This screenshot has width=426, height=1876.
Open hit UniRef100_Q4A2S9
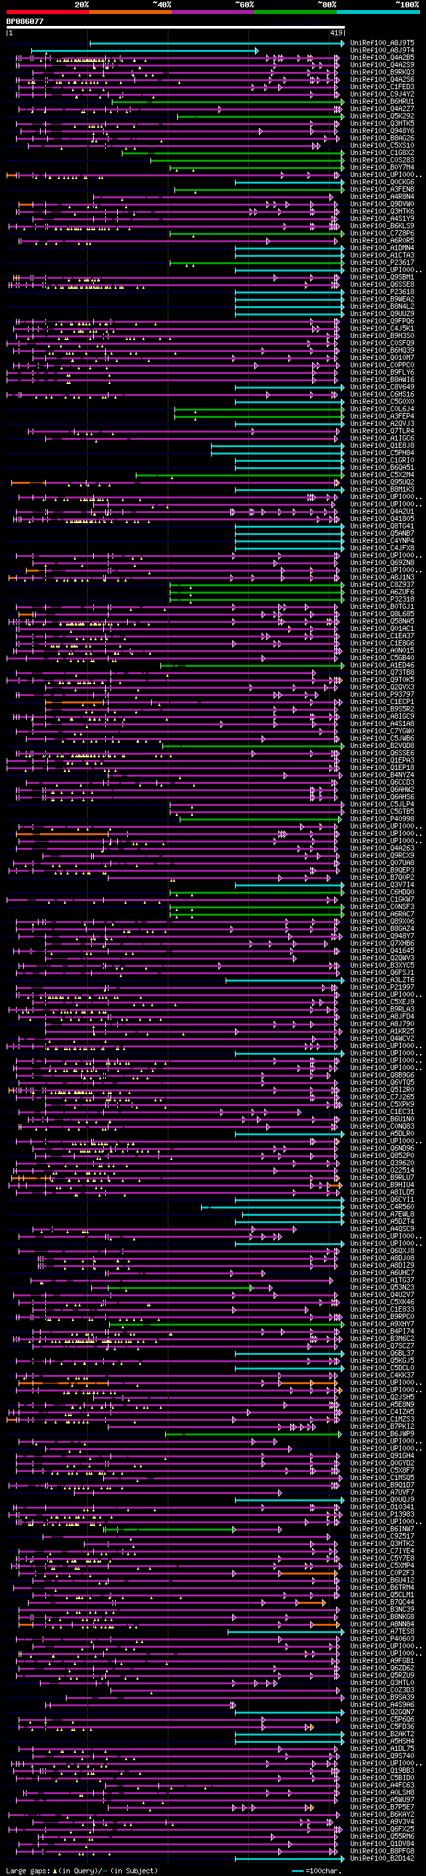(x=382, y=65)
